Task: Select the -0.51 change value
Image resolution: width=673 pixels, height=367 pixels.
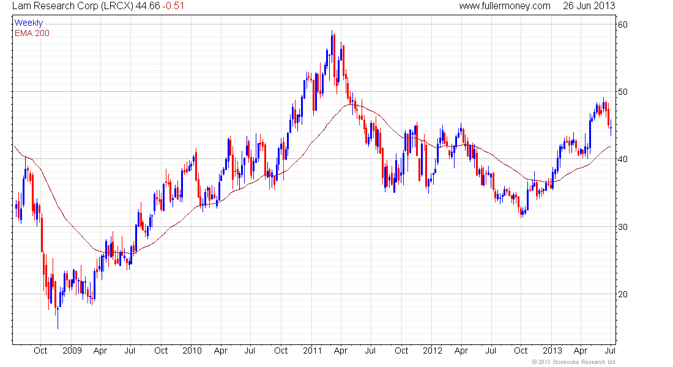Action: 173,6
